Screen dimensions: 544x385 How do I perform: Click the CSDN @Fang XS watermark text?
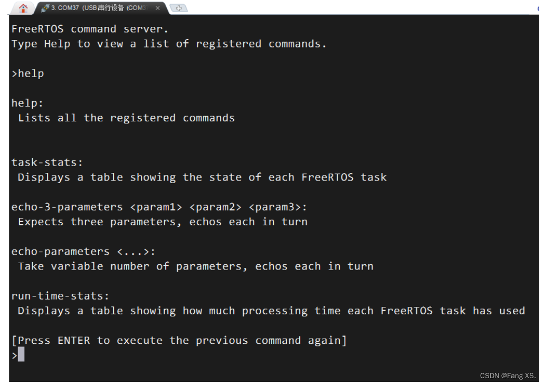click(x=508, y=376)
